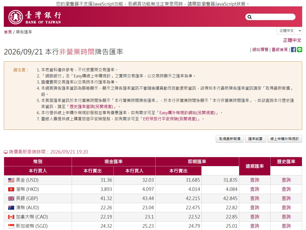Click the 匯率試算 button

point(255,139)
